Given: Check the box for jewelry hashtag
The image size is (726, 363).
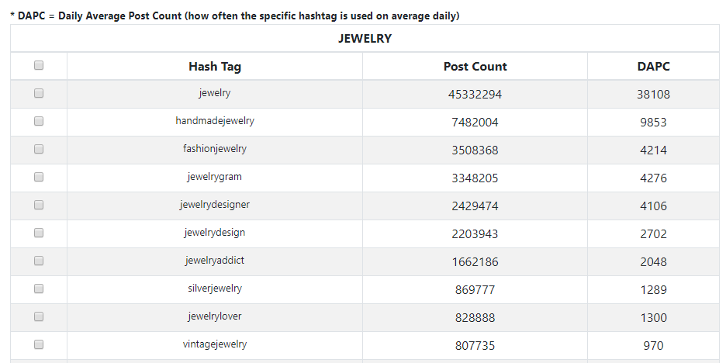Looking at the screenshot, I should click(39, 93).
